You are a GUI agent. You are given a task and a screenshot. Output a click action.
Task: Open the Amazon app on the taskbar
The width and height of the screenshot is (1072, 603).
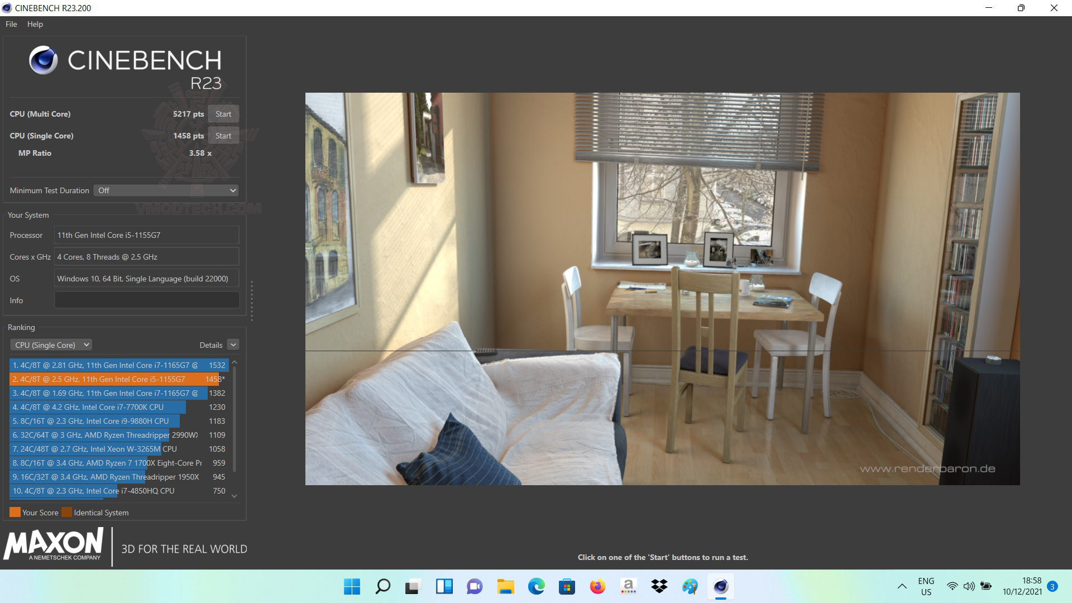pos(628,586)
